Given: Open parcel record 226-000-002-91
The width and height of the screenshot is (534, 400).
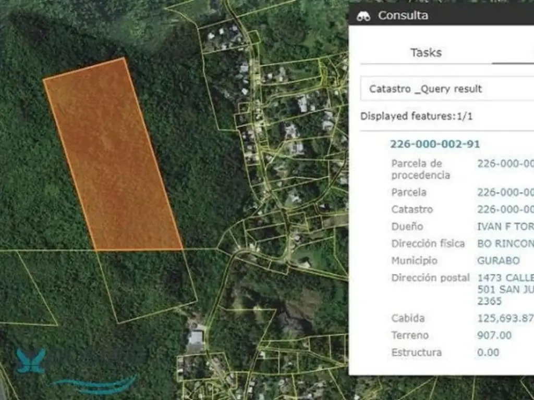Looking at the screenshot, I should pos(434,144).
